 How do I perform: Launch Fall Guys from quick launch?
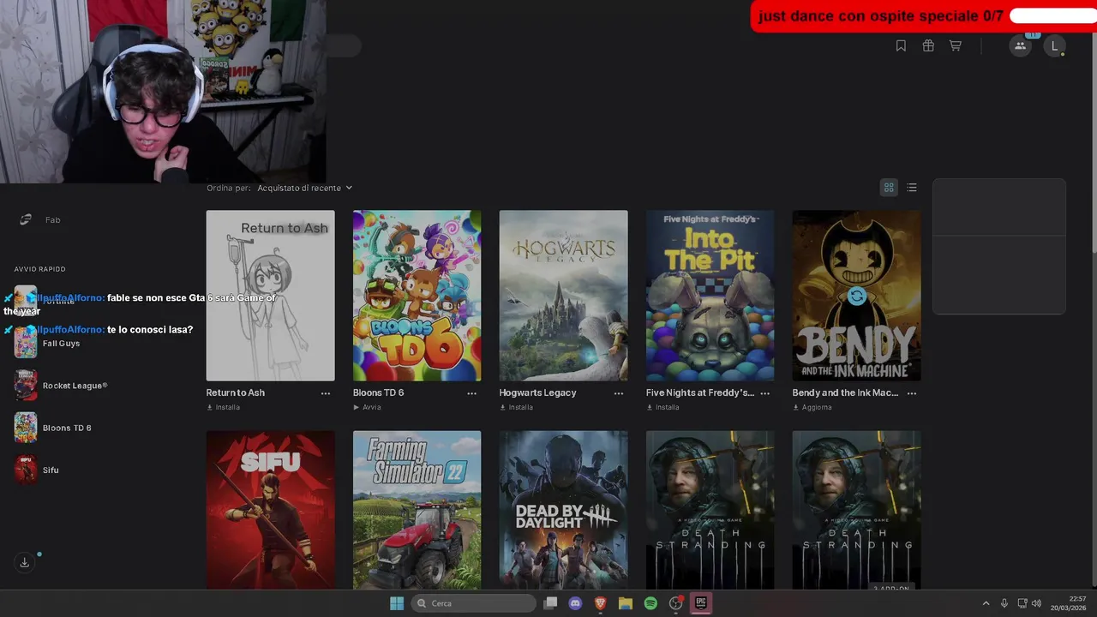tap(61, 344)
